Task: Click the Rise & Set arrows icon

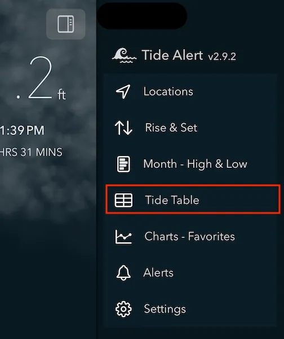Action: pyautogui.click(x=123, y=128)
